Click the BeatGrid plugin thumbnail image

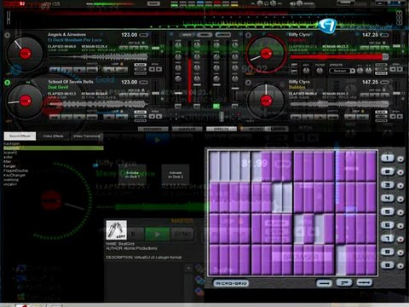pyautogui.click(x=116, y=229)
